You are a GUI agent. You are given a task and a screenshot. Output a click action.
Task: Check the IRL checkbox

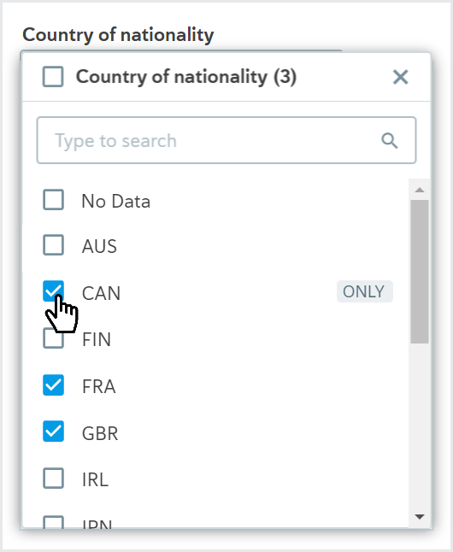[53, 478]
